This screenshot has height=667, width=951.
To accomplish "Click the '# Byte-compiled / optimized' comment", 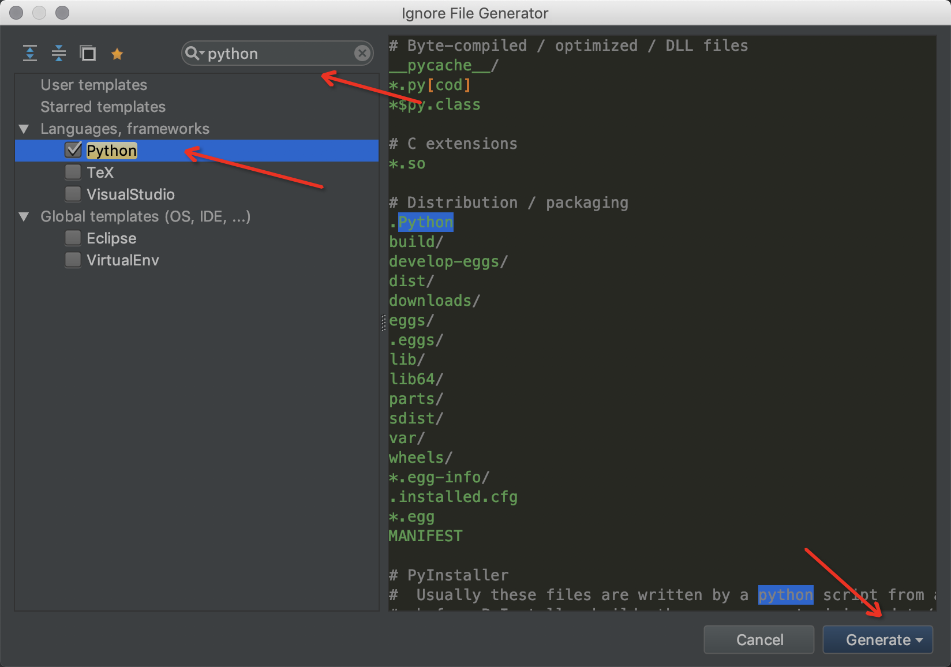I will click(568, 46).
